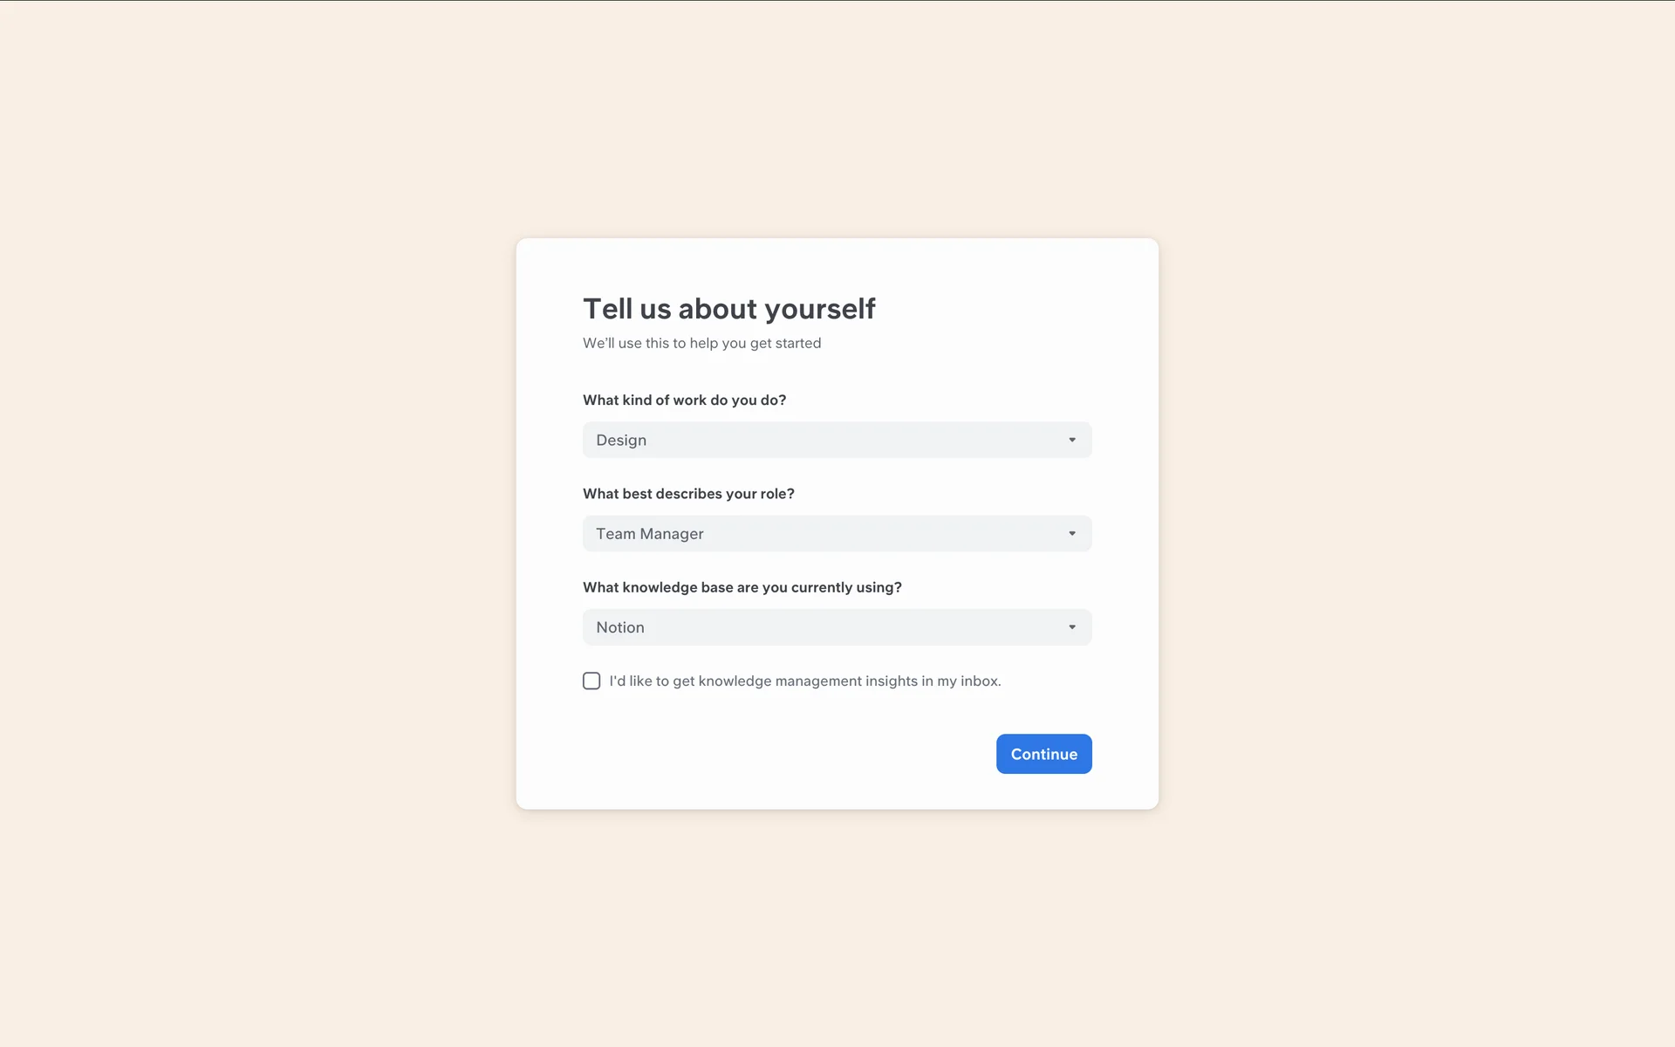
Task: Expand the 'Team Manager' role dropdown
Action: click(836, 533)
